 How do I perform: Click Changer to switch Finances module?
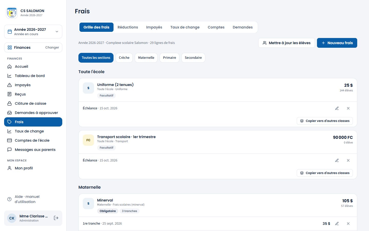52,47
